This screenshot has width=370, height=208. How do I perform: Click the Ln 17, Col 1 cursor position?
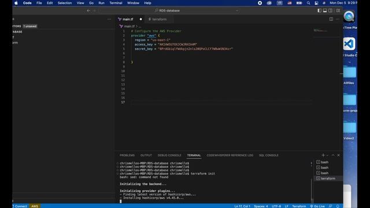(x=242, y=206)
